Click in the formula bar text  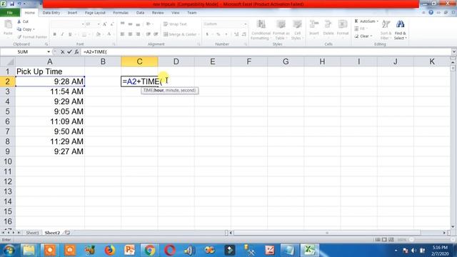click(x=95, y=52)
